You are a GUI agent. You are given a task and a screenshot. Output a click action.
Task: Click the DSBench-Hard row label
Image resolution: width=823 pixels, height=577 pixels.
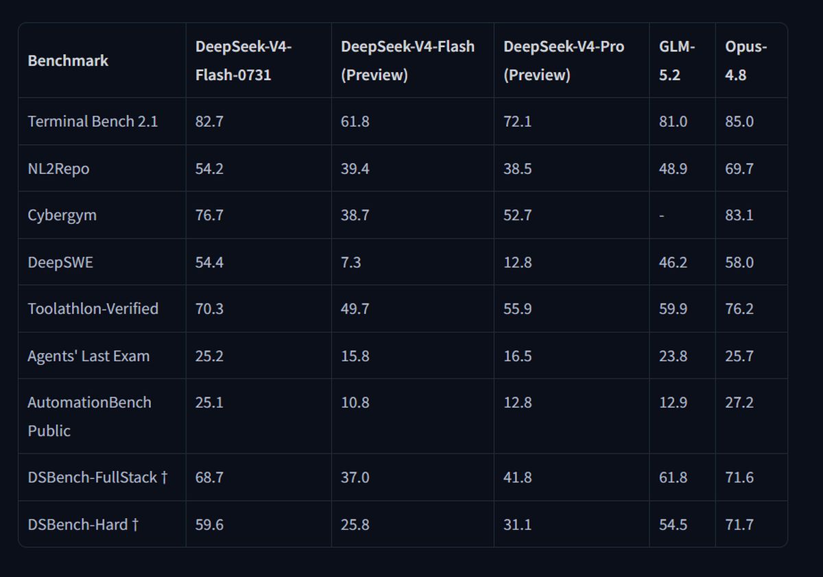pos(83,525)
